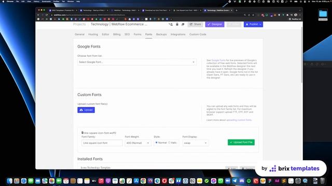
Task: Open the Reading List in bookmarks bar
Action: (295, 19)
